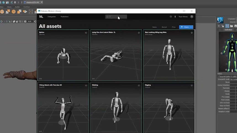Click the user account avatar icon
Screen dimensions: 237x133
coord(192,17)
